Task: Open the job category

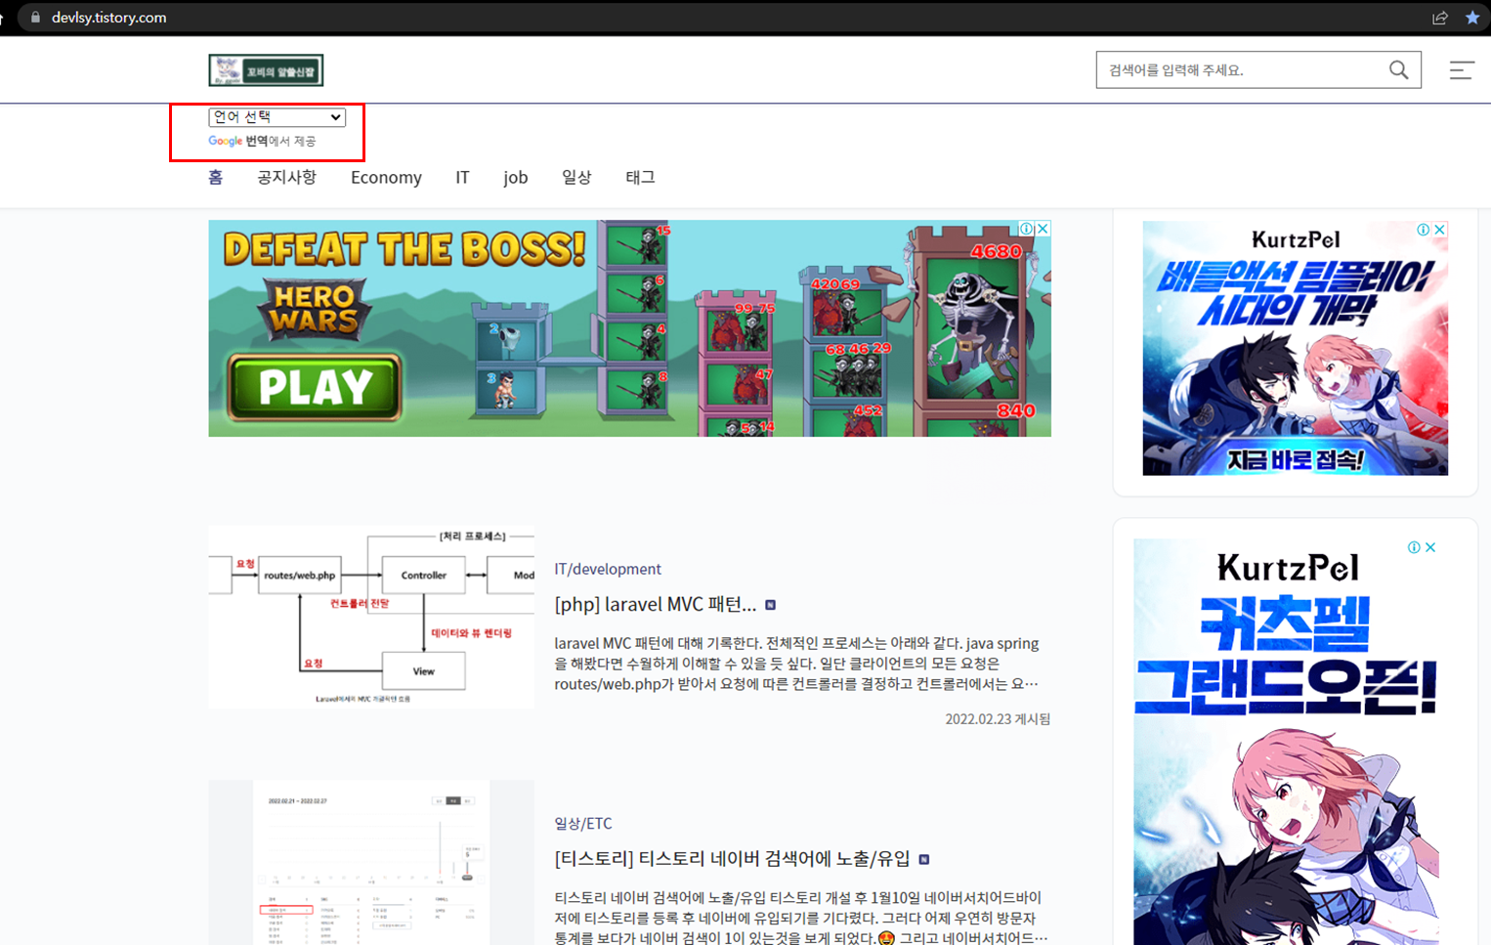Action: tap(516, 178)
